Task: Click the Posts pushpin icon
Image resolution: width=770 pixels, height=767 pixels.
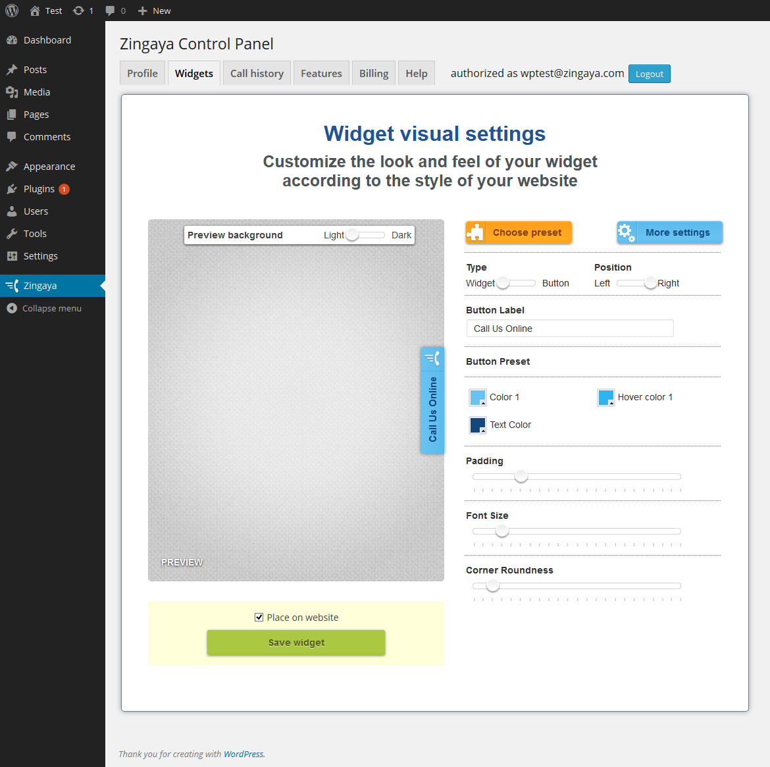Action: point(12,70)
